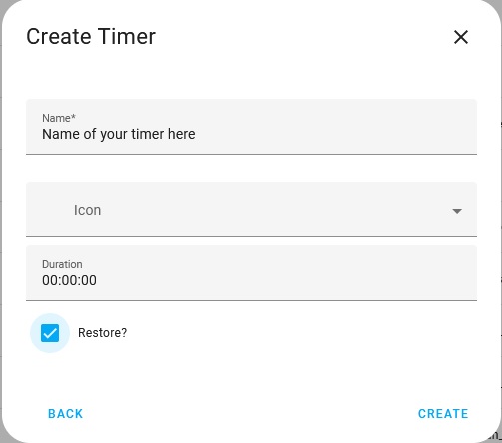
Task: Click the X icon at top right
Action: 461,37
